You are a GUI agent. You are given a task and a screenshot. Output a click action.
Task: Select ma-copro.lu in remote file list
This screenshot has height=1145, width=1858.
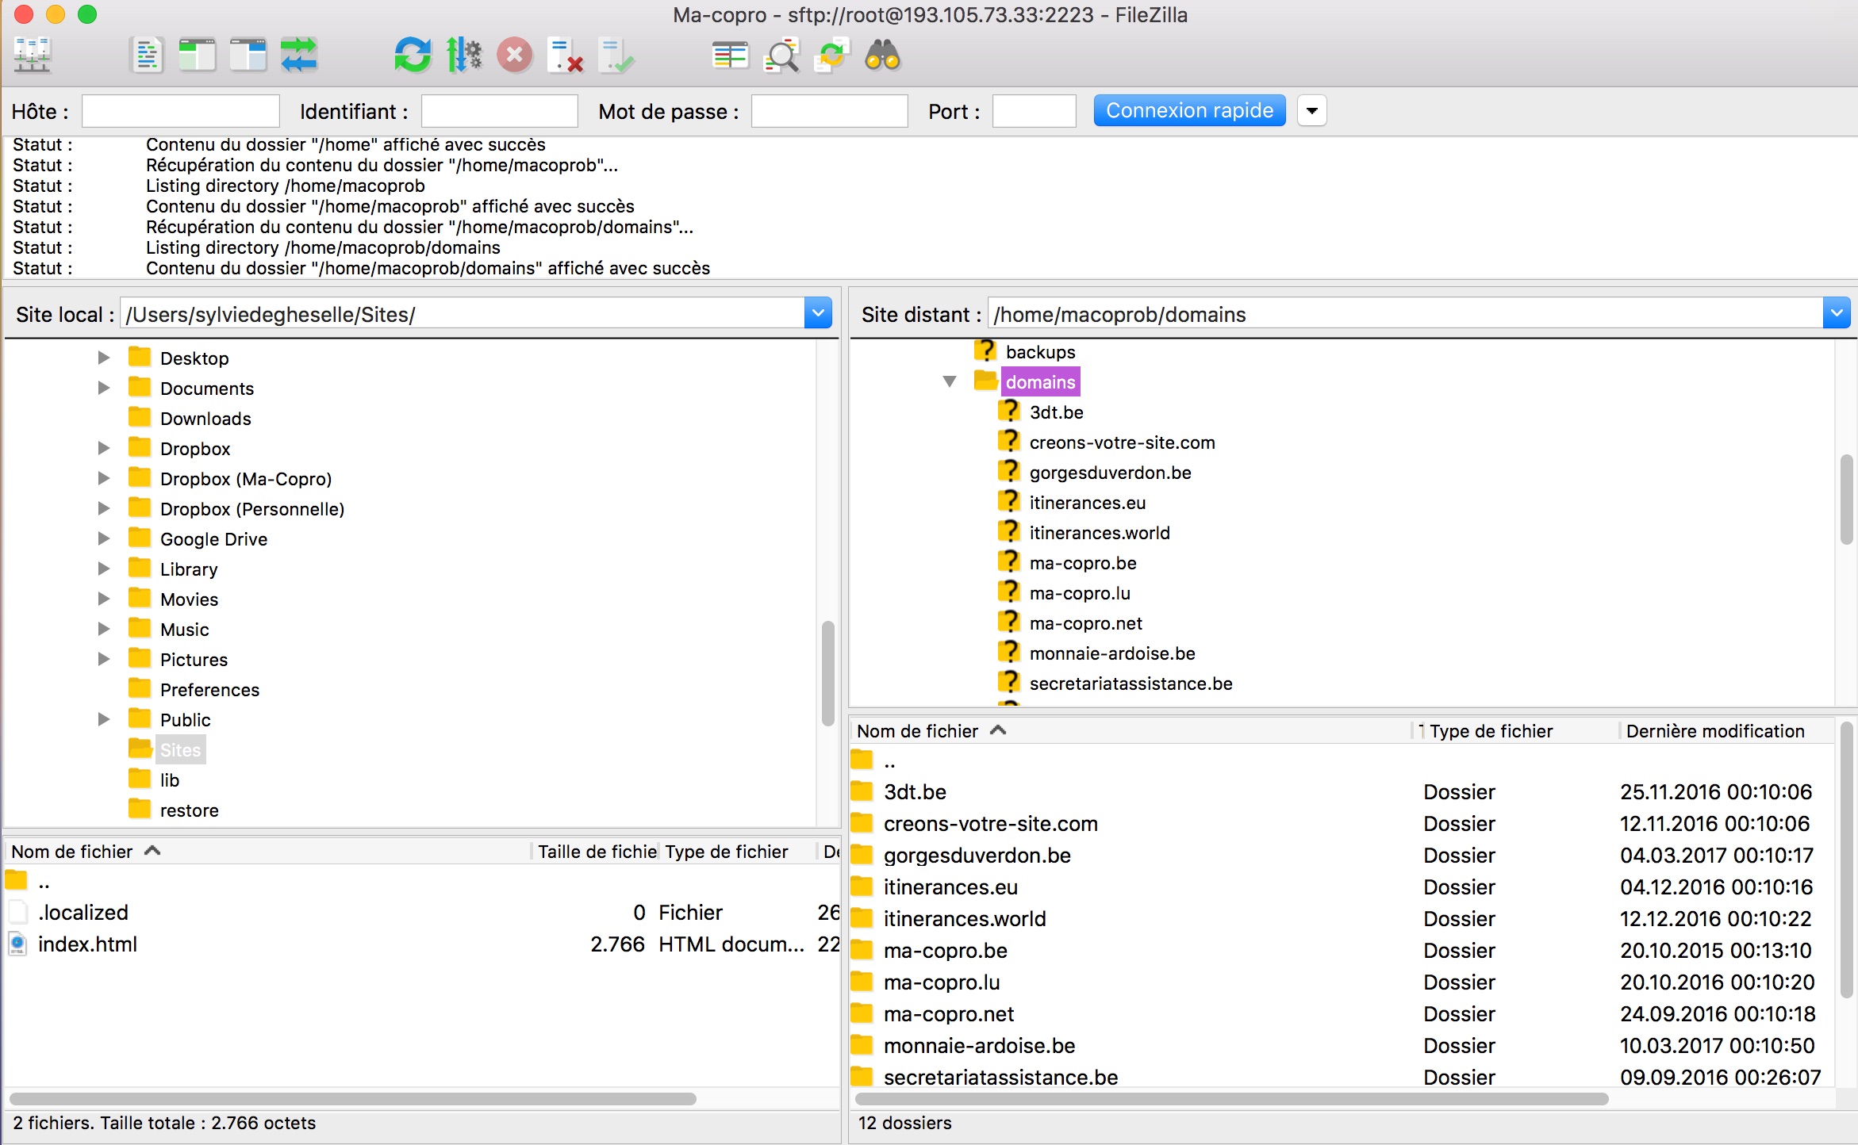pyautogui.click(x=1342, y=982)
